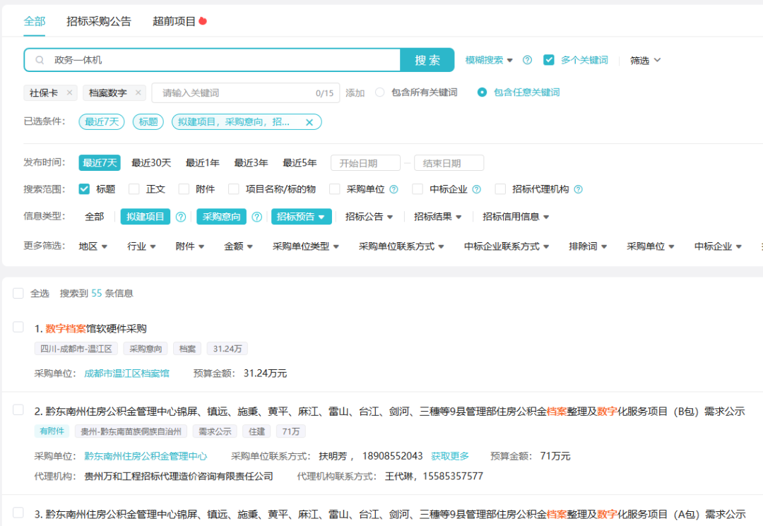The height and width of the screenshot is (526, 763).
Task: Open the 模糊搜索 dropdown
Action: pyautogui.click(x=489, y=60)
